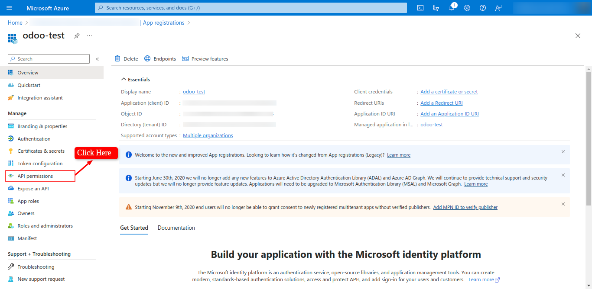Image resolution: width=592 pixels, height=289 pixels.
Task: Open the notifications bell
Action: point(452,8)
